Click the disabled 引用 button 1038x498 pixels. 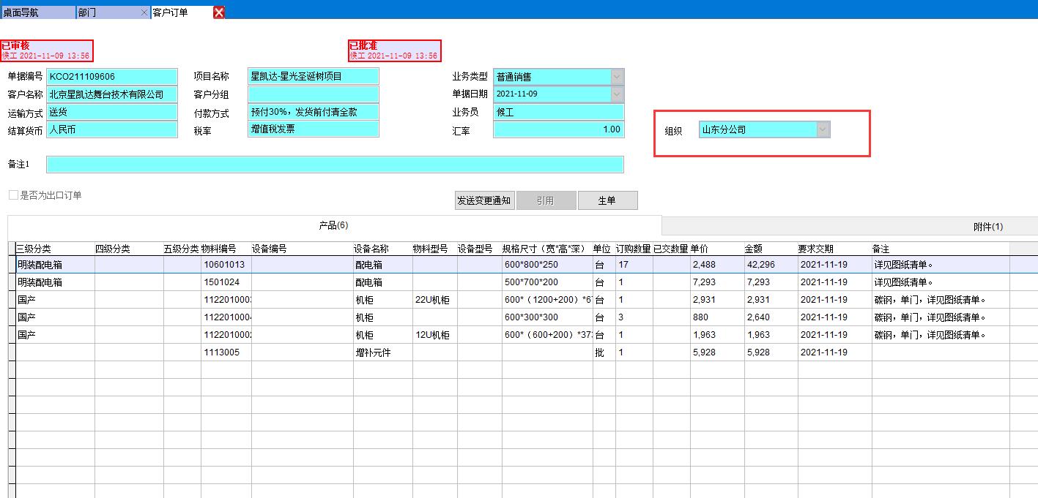[546, 200]
